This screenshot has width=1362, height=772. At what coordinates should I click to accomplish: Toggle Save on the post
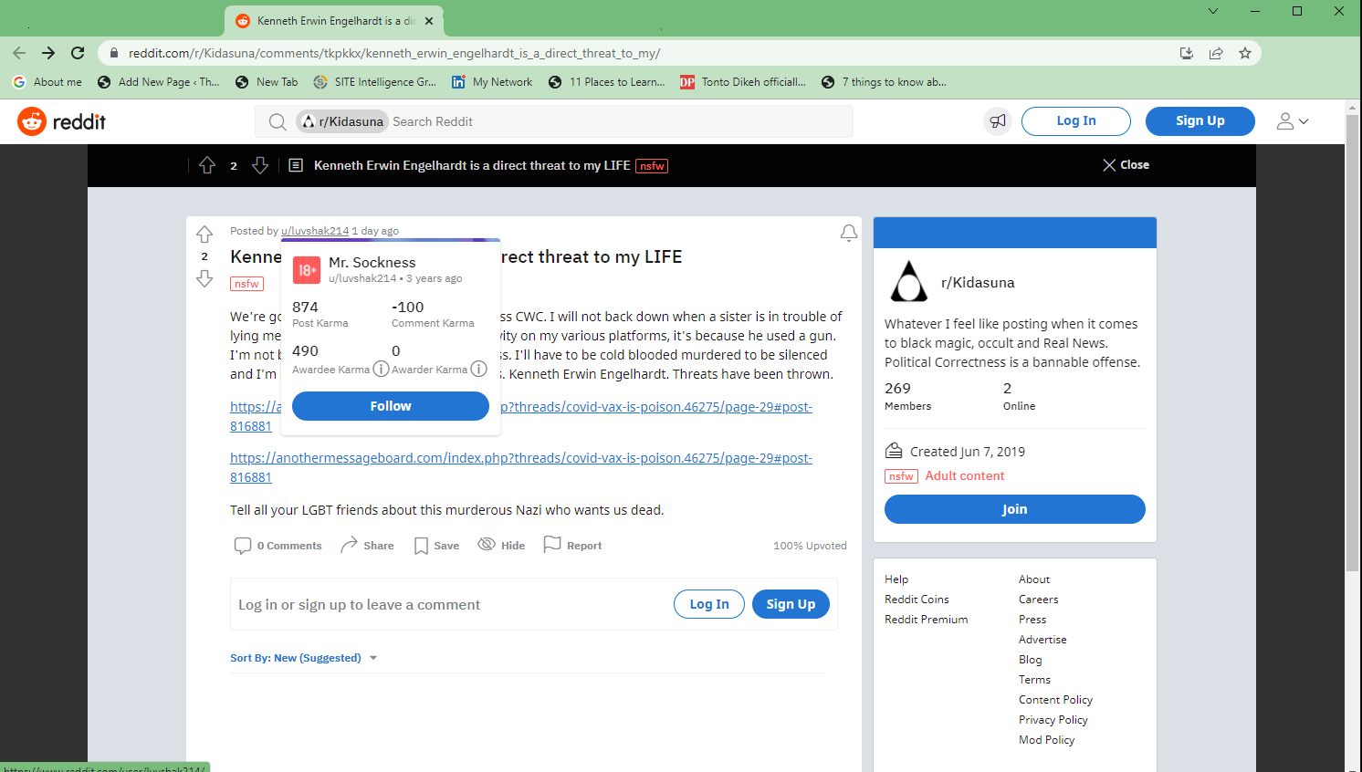point(436,546)
